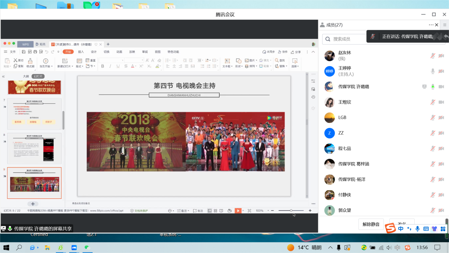Viewport: 449px width, 253px height.
Task: Select slide 8 thumbnail
Action: (34, 148)
